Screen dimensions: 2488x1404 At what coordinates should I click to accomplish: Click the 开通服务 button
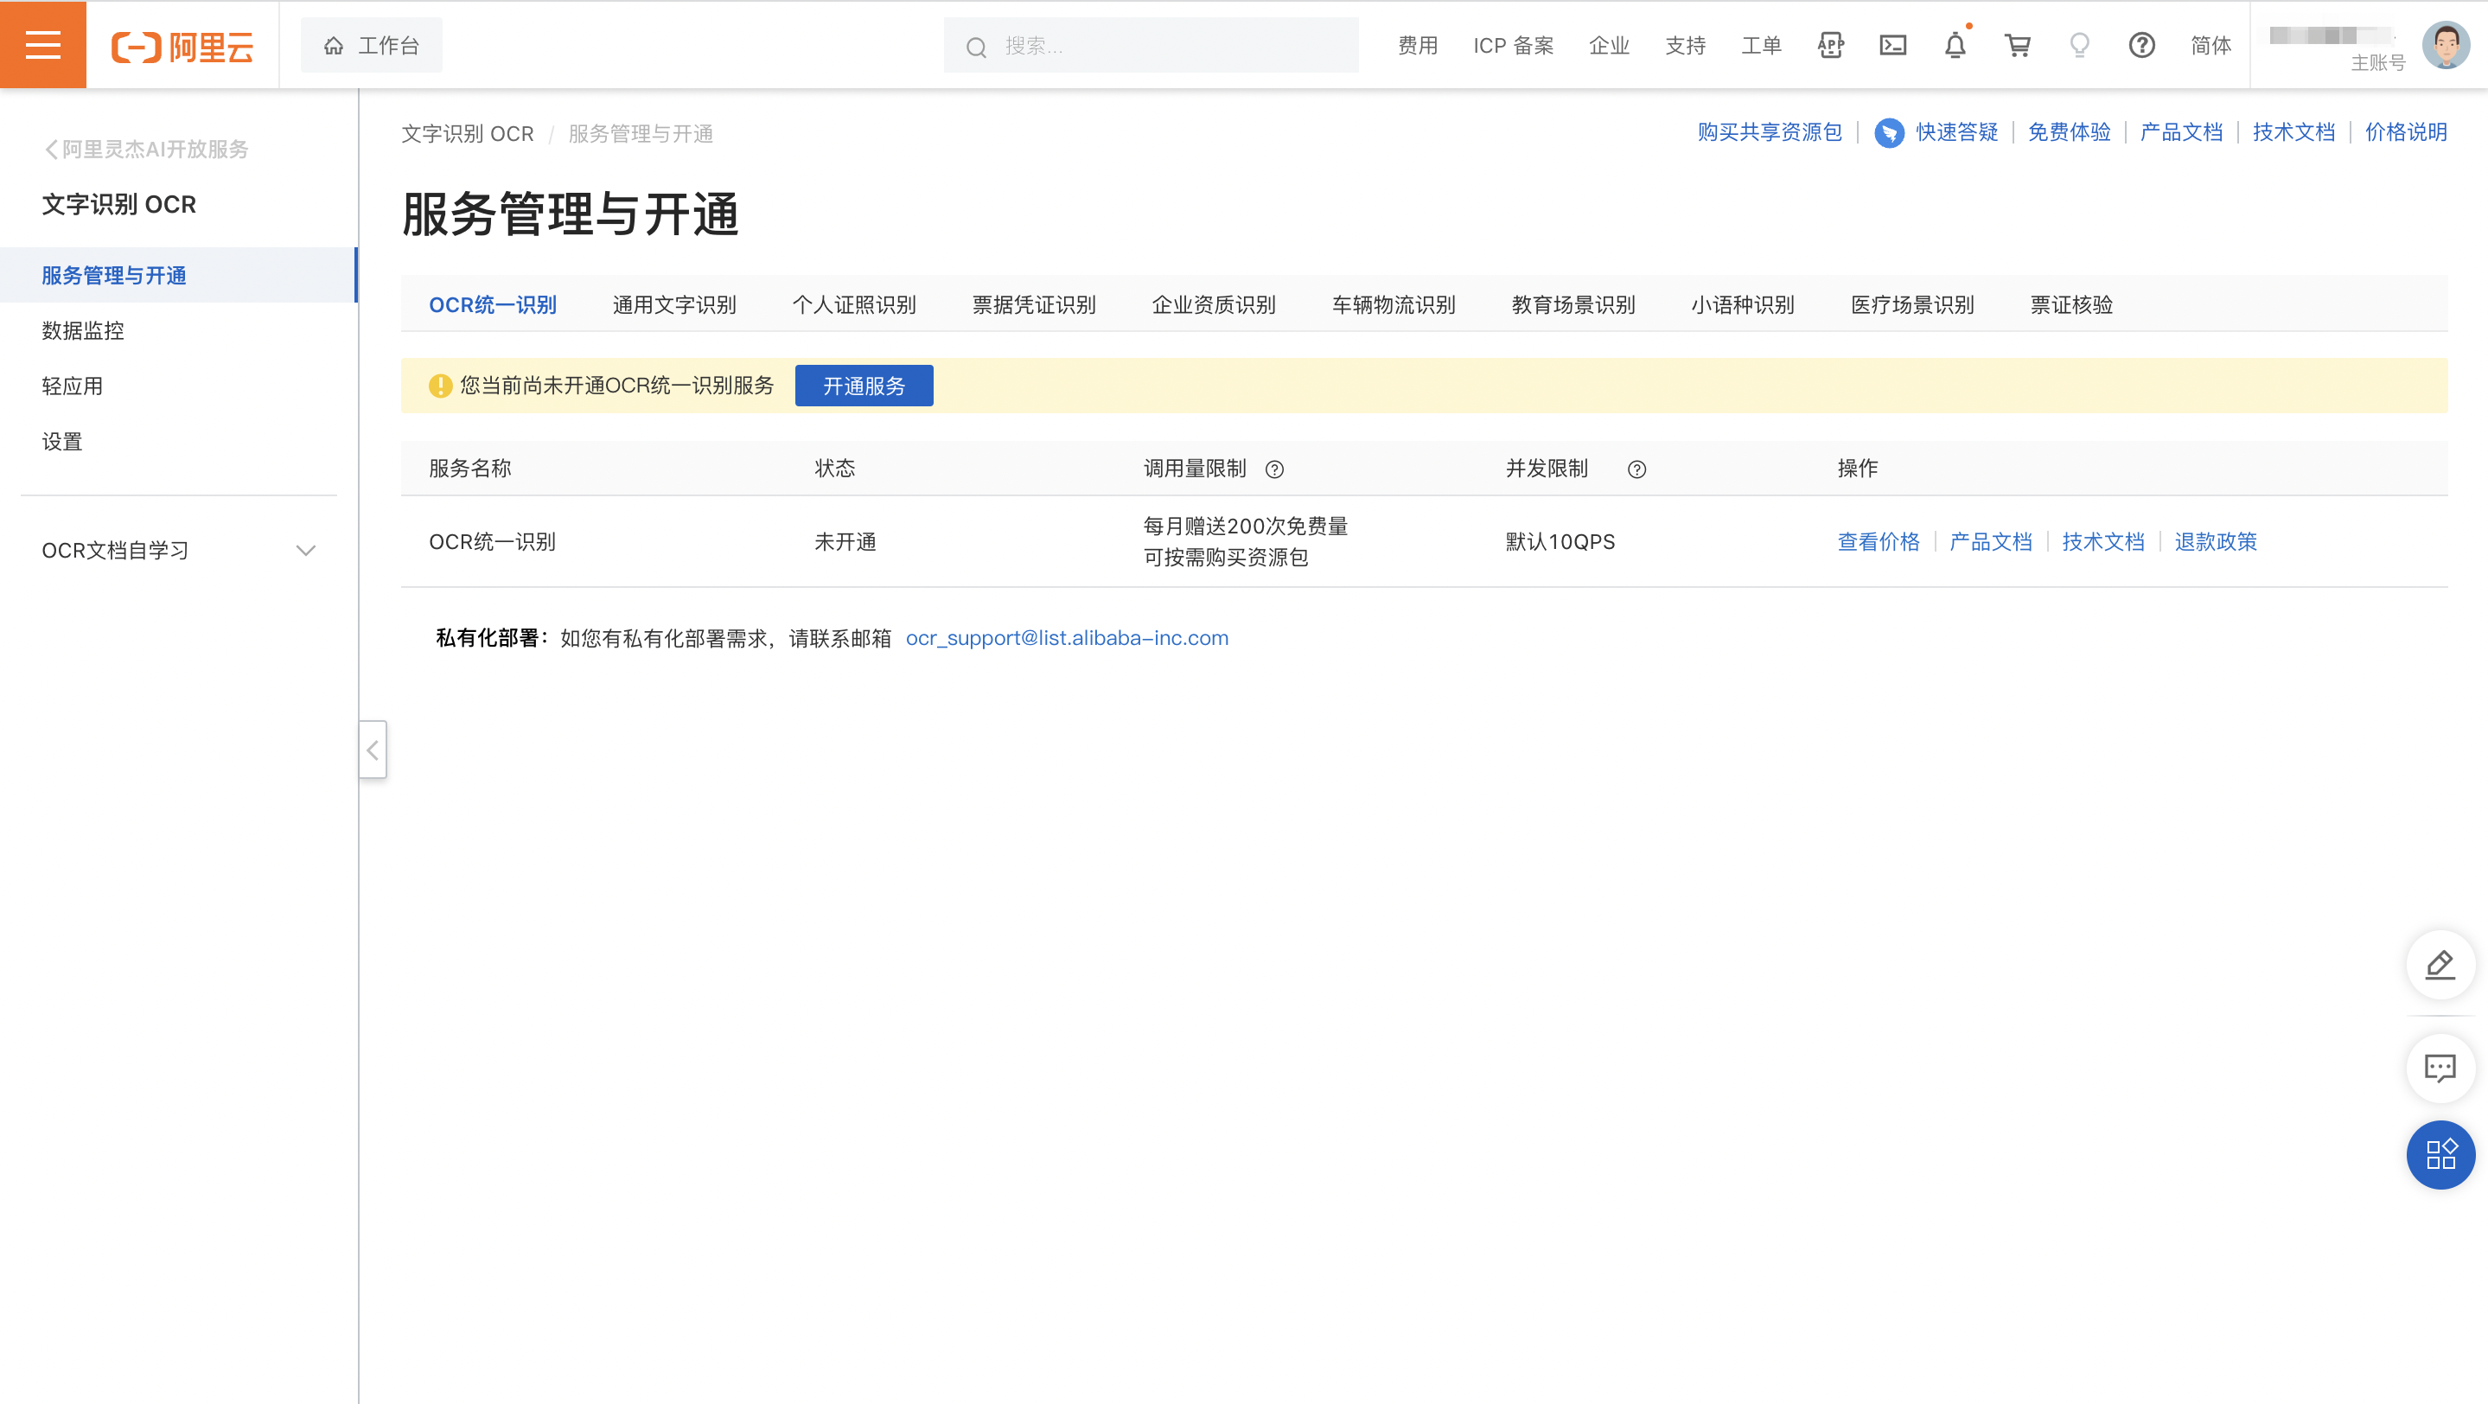pyautogui.click(x=864, y=386)
